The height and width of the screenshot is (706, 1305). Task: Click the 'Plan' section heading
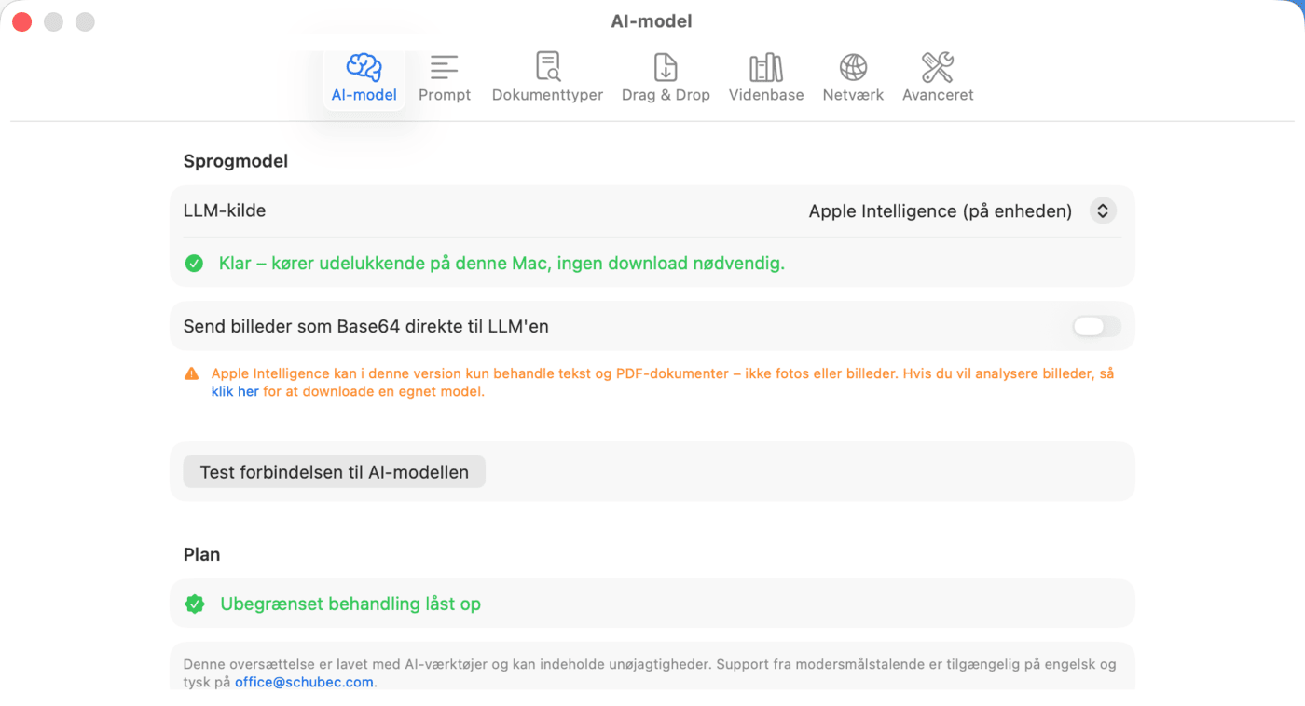[201, 555]
